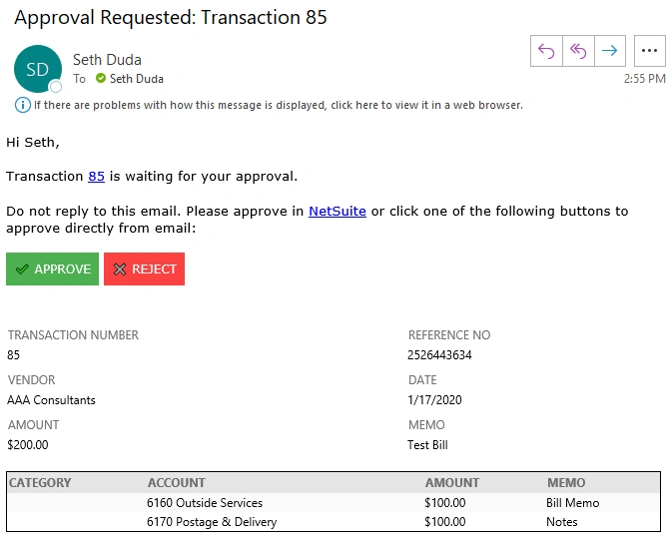This screenshot has height=542, width=671.
Task: Click the green presence status indicator
Action: [100, 79]
